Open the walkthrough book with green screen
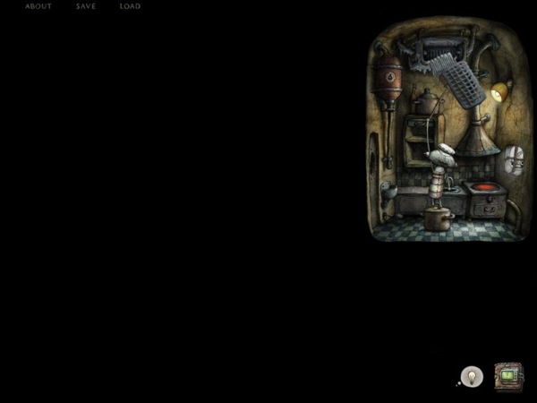The width and height of the screenshot is (537, 403). coord(509,377)
